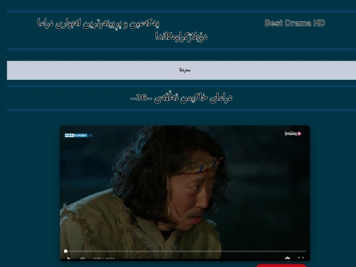356x267 pixels.
Task: Click the heading word دۆبلاژکراوەکاندا
Action: 181,36
